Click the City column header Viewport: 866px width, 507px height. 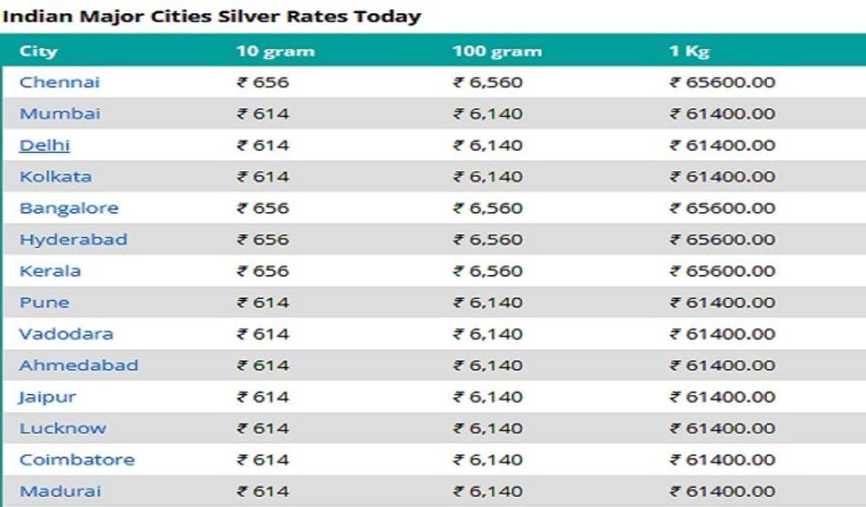[39, 51]
